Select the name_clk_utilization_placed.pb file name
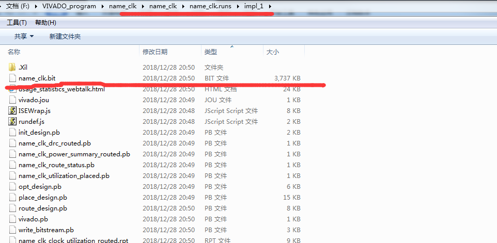Image resolution: width=497 pixels, height=243 pixels. [64, 175]
